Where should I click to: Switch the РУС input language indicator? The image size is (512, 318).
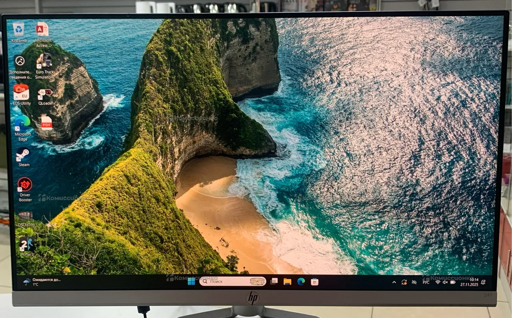point(426,282)
